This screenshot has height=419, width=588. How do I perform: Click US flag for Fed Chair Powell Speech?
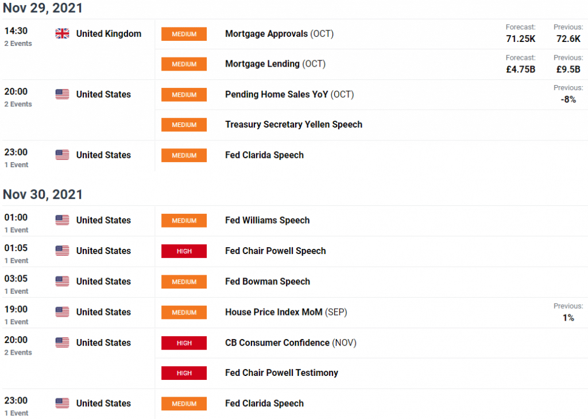pyautogui.click(x=62, y=251)
